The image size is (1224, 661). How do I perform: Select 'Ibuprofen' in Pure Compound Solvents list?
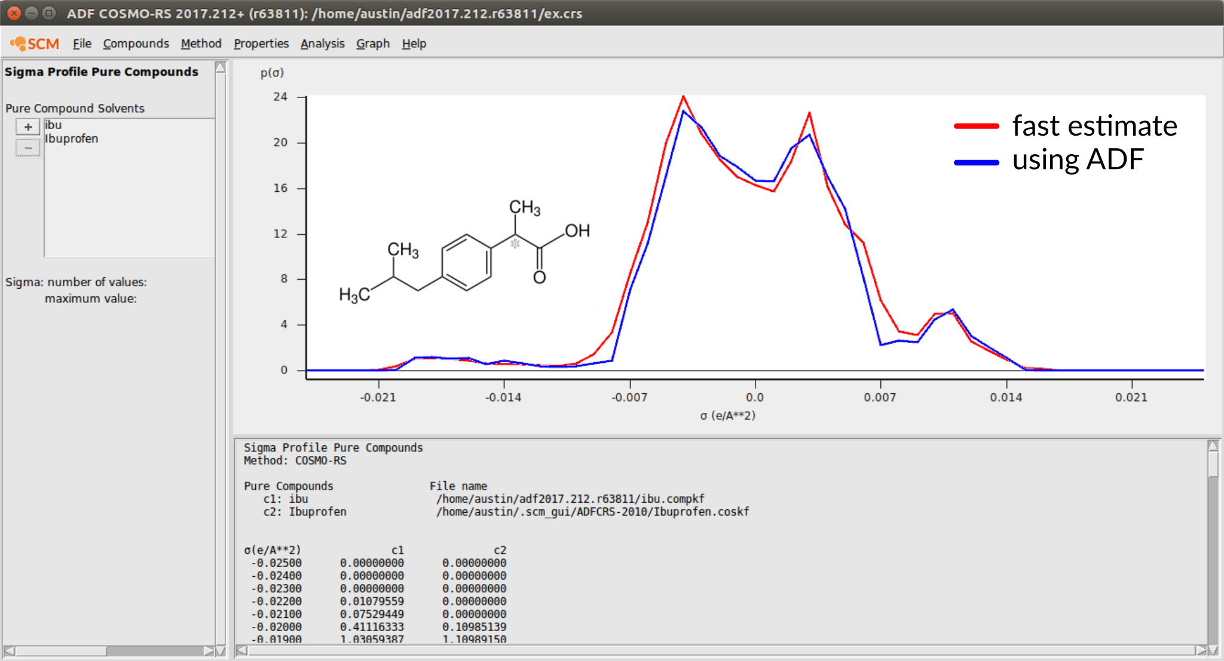[x=72, y=139]
